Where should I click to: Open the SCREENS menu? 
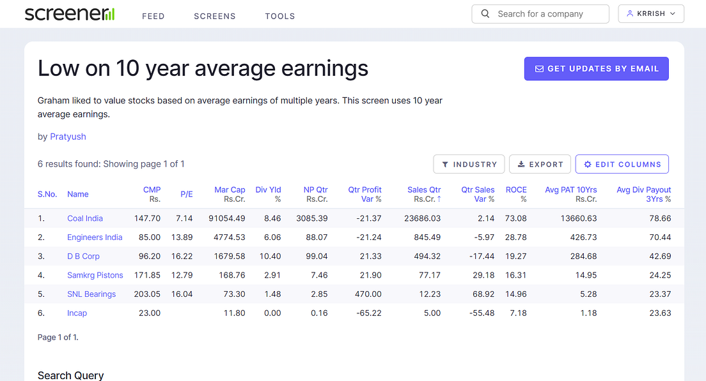coord(215,16)
